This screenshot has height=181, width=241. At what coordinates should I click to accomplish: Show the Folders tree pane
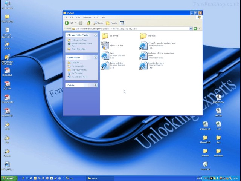111,23
